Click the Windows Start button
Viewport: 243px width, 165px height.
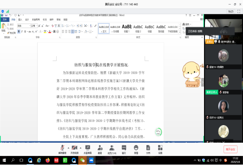(x=4, y=160)
